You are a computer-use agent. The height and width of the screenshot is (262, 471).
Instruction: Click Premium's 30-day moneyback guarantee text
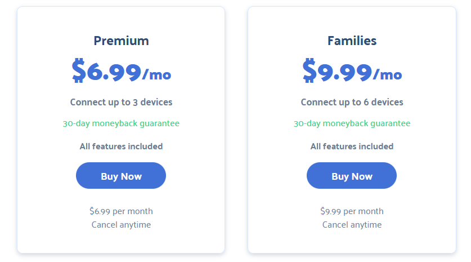pos(121,123)
